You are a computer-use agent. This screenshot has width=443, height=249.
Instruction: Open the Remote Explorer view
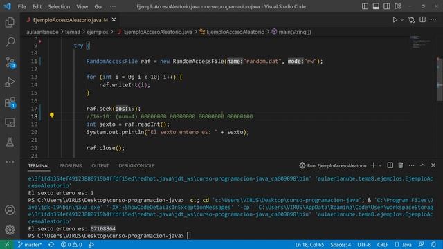[10, 122]
